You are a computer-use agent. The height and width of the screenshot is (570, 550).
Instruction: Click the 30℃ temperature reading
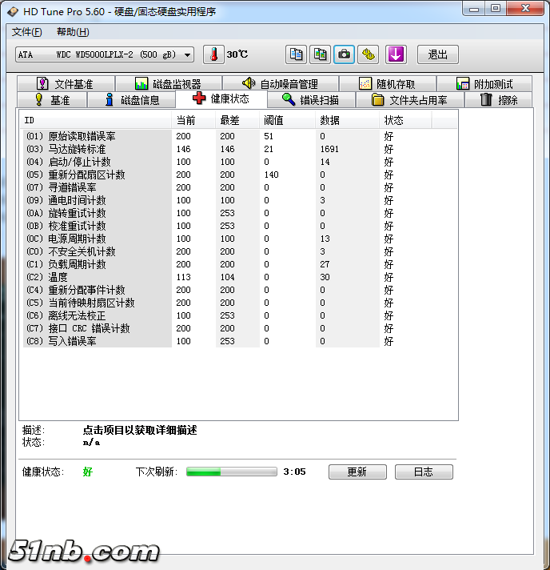[x=237, y=54]
